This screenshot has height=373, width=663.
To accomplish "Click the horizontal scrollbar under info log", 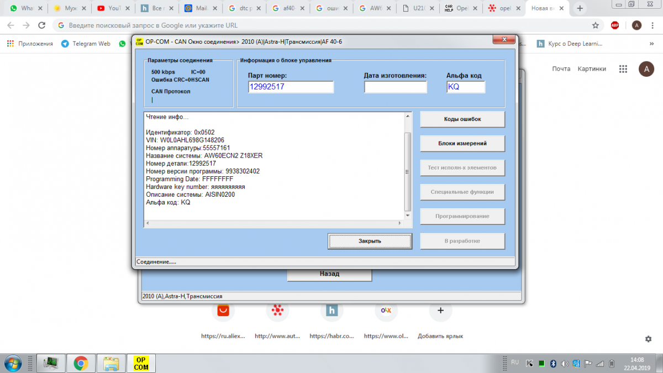I will click(x=274, y=223).
